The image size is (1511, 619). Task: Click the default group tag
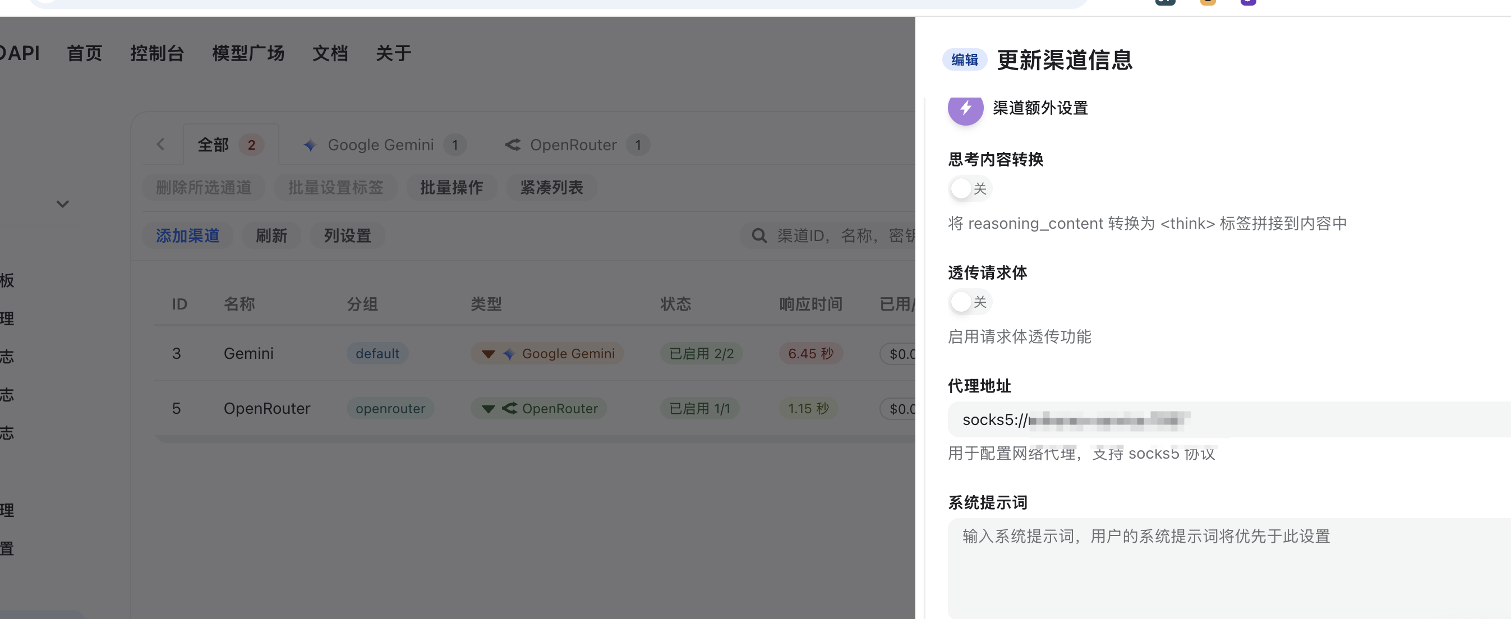tap(377, 353)
